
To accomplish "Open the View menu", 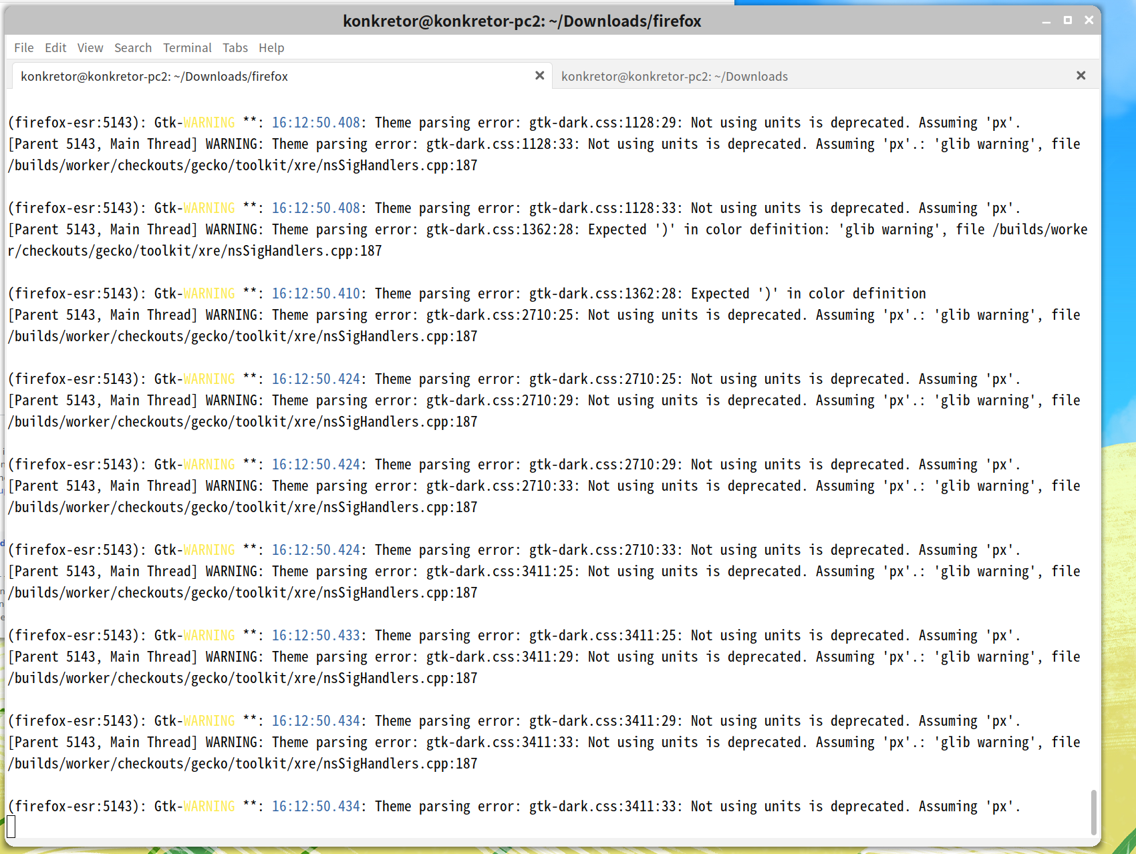I will click(x=90, y=48).
